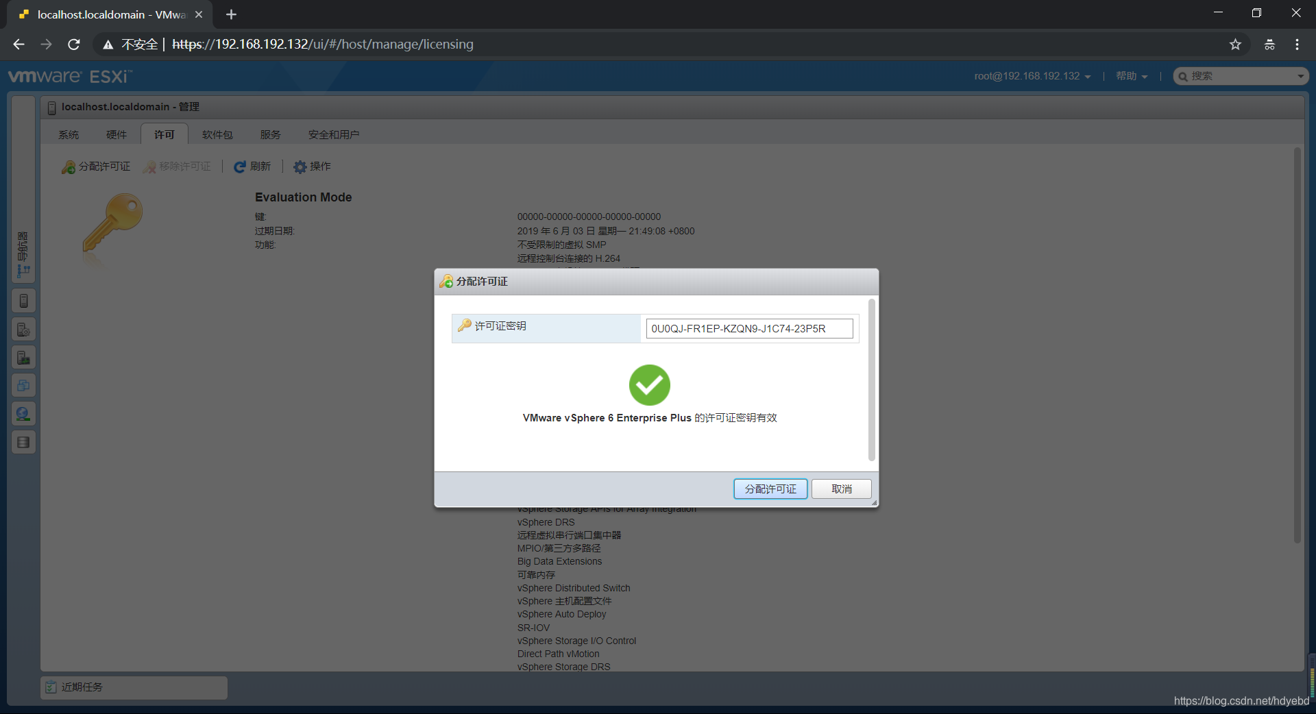Switch to the 硬件 tab
Screen dimensions: 1316x714
[x=117, y=134]
